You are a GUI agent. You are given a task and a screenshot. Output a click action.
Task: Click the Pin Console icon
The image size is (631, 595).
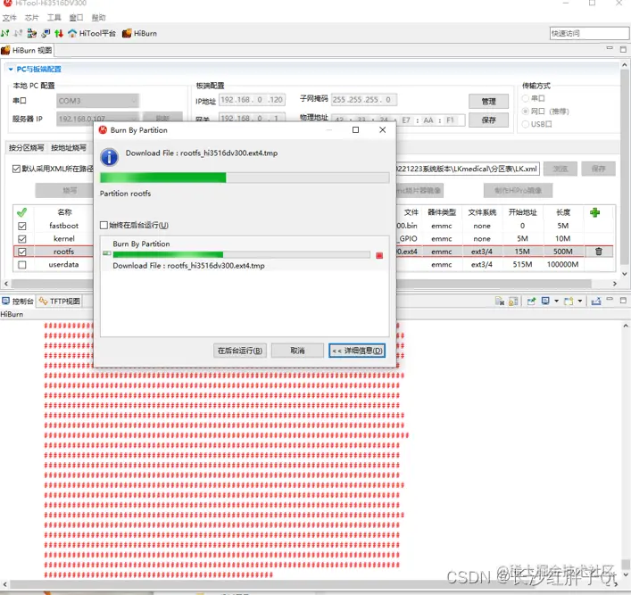pos(531,301)
